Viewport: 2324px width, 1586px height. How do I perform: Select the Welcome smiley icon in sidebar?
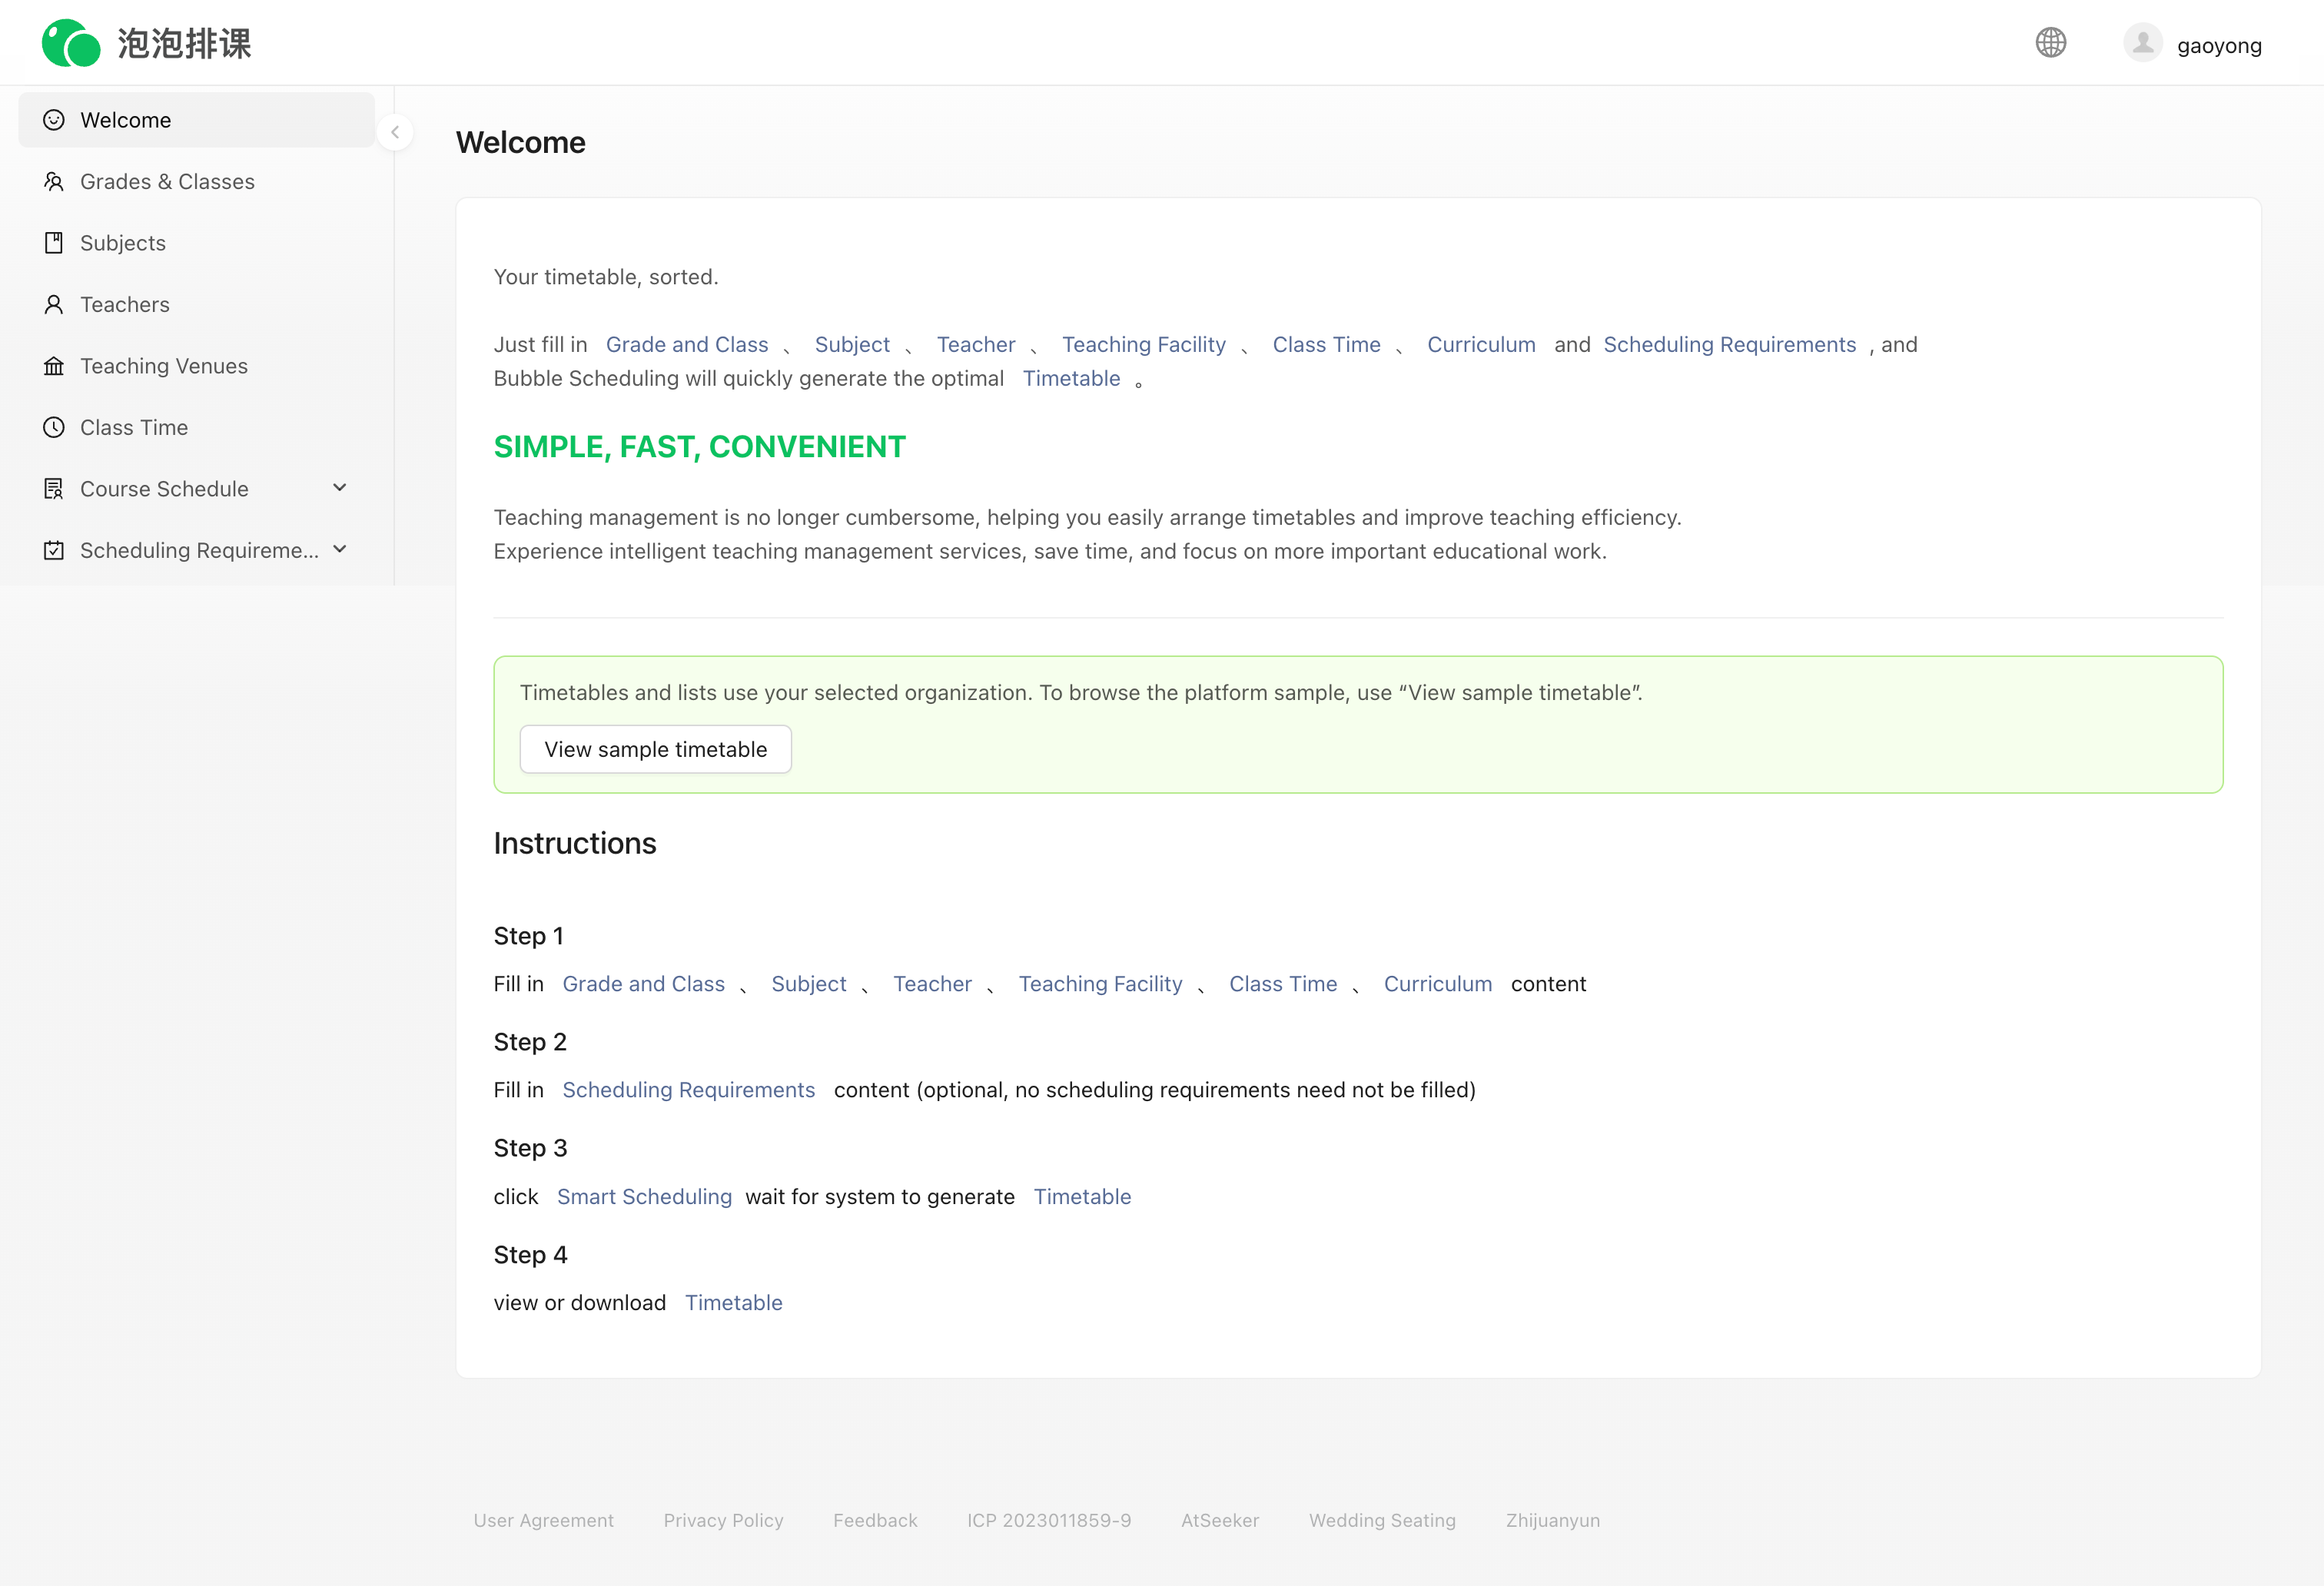(54, 119)
